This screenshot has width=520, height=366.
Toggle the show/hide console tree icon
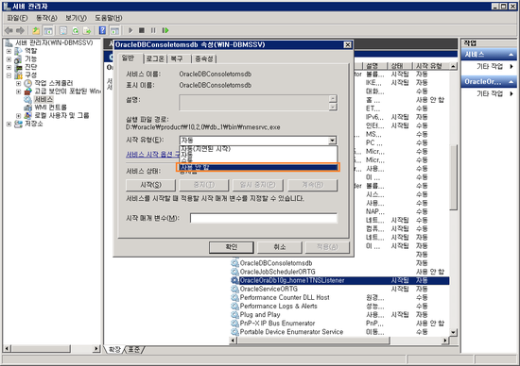pyautogui.click(x=48, y=31)
